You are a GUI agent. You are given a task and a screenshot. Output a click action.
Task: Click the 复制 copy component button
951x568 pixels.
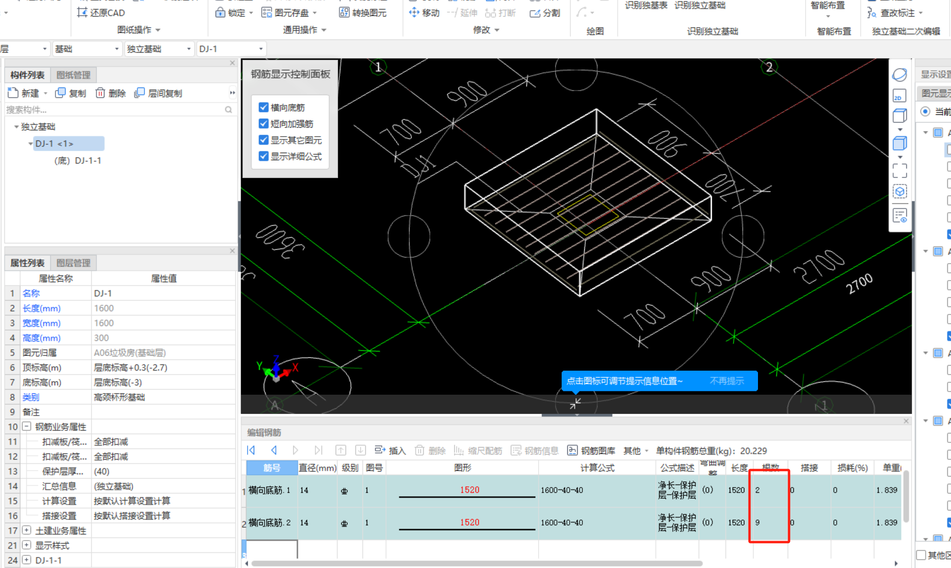tap(71, 93)
